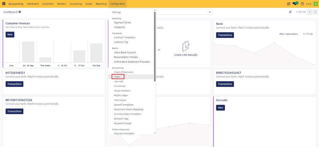Click Misc. Operations link in Bank card
This screenshot has height=147, width=319.
coord(289,34)
